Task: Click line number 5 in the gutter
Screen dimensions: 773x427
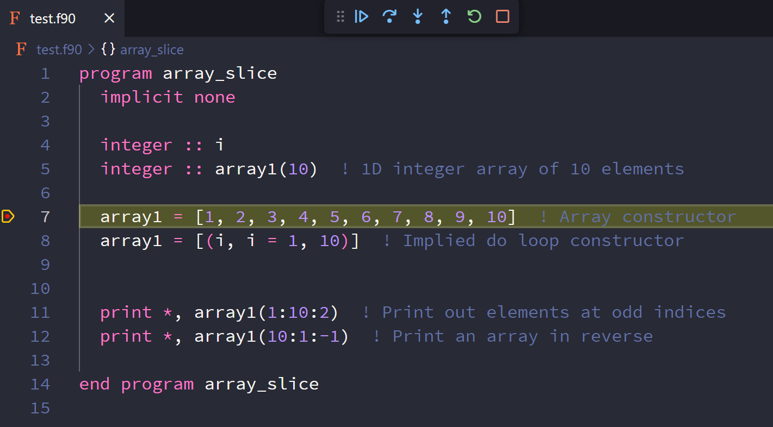Action: 45,169
